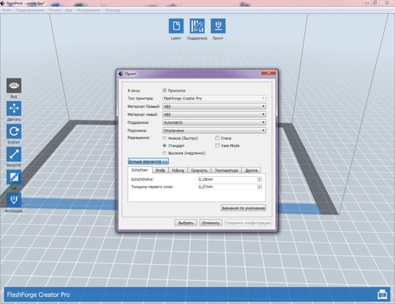Viewport: 395px width, 304px height.
Task: Click the Отменить button
Action: coord(210,223)
